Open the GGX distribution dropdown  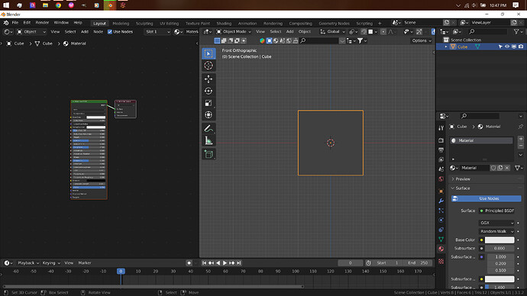(x=496, y=223)
